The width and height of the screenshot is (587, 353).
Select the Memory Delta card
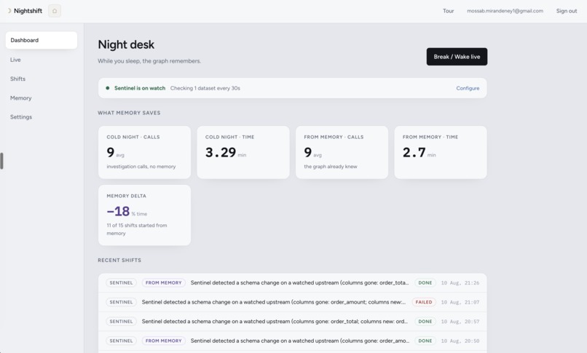coord(144,215)
